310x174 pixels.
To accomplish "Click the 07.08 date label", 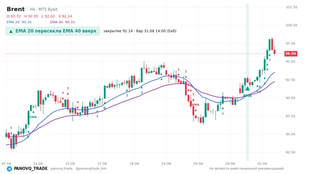I will coord(6,163).
